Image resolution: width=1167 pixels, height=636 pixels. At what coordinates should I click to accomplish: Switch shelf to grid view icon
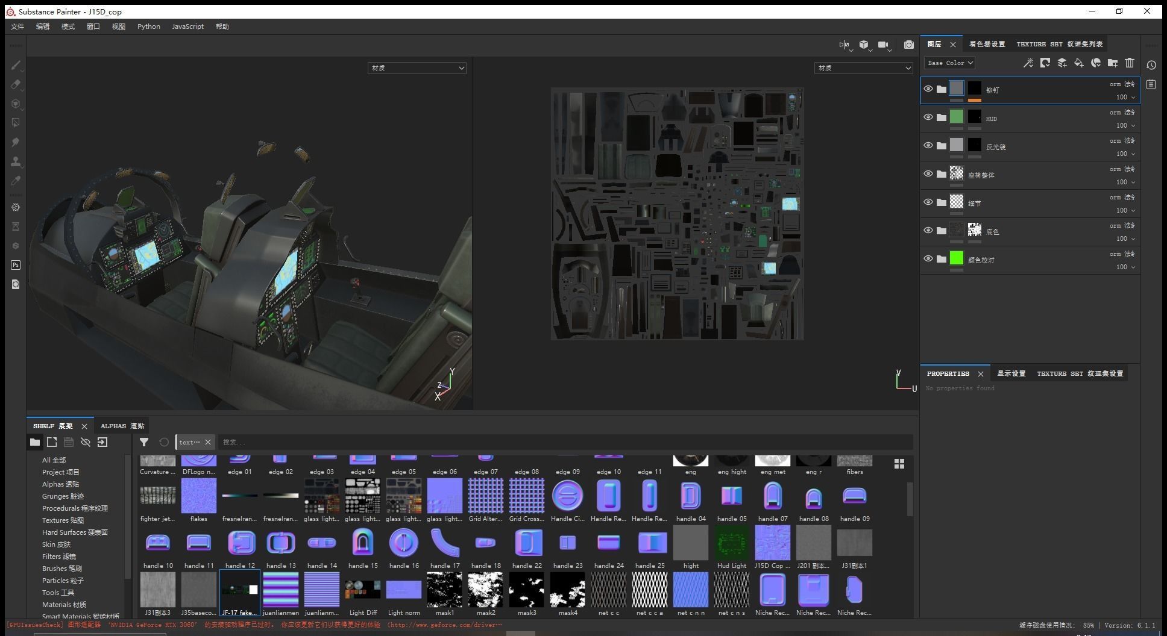click(x=899, y=464)
